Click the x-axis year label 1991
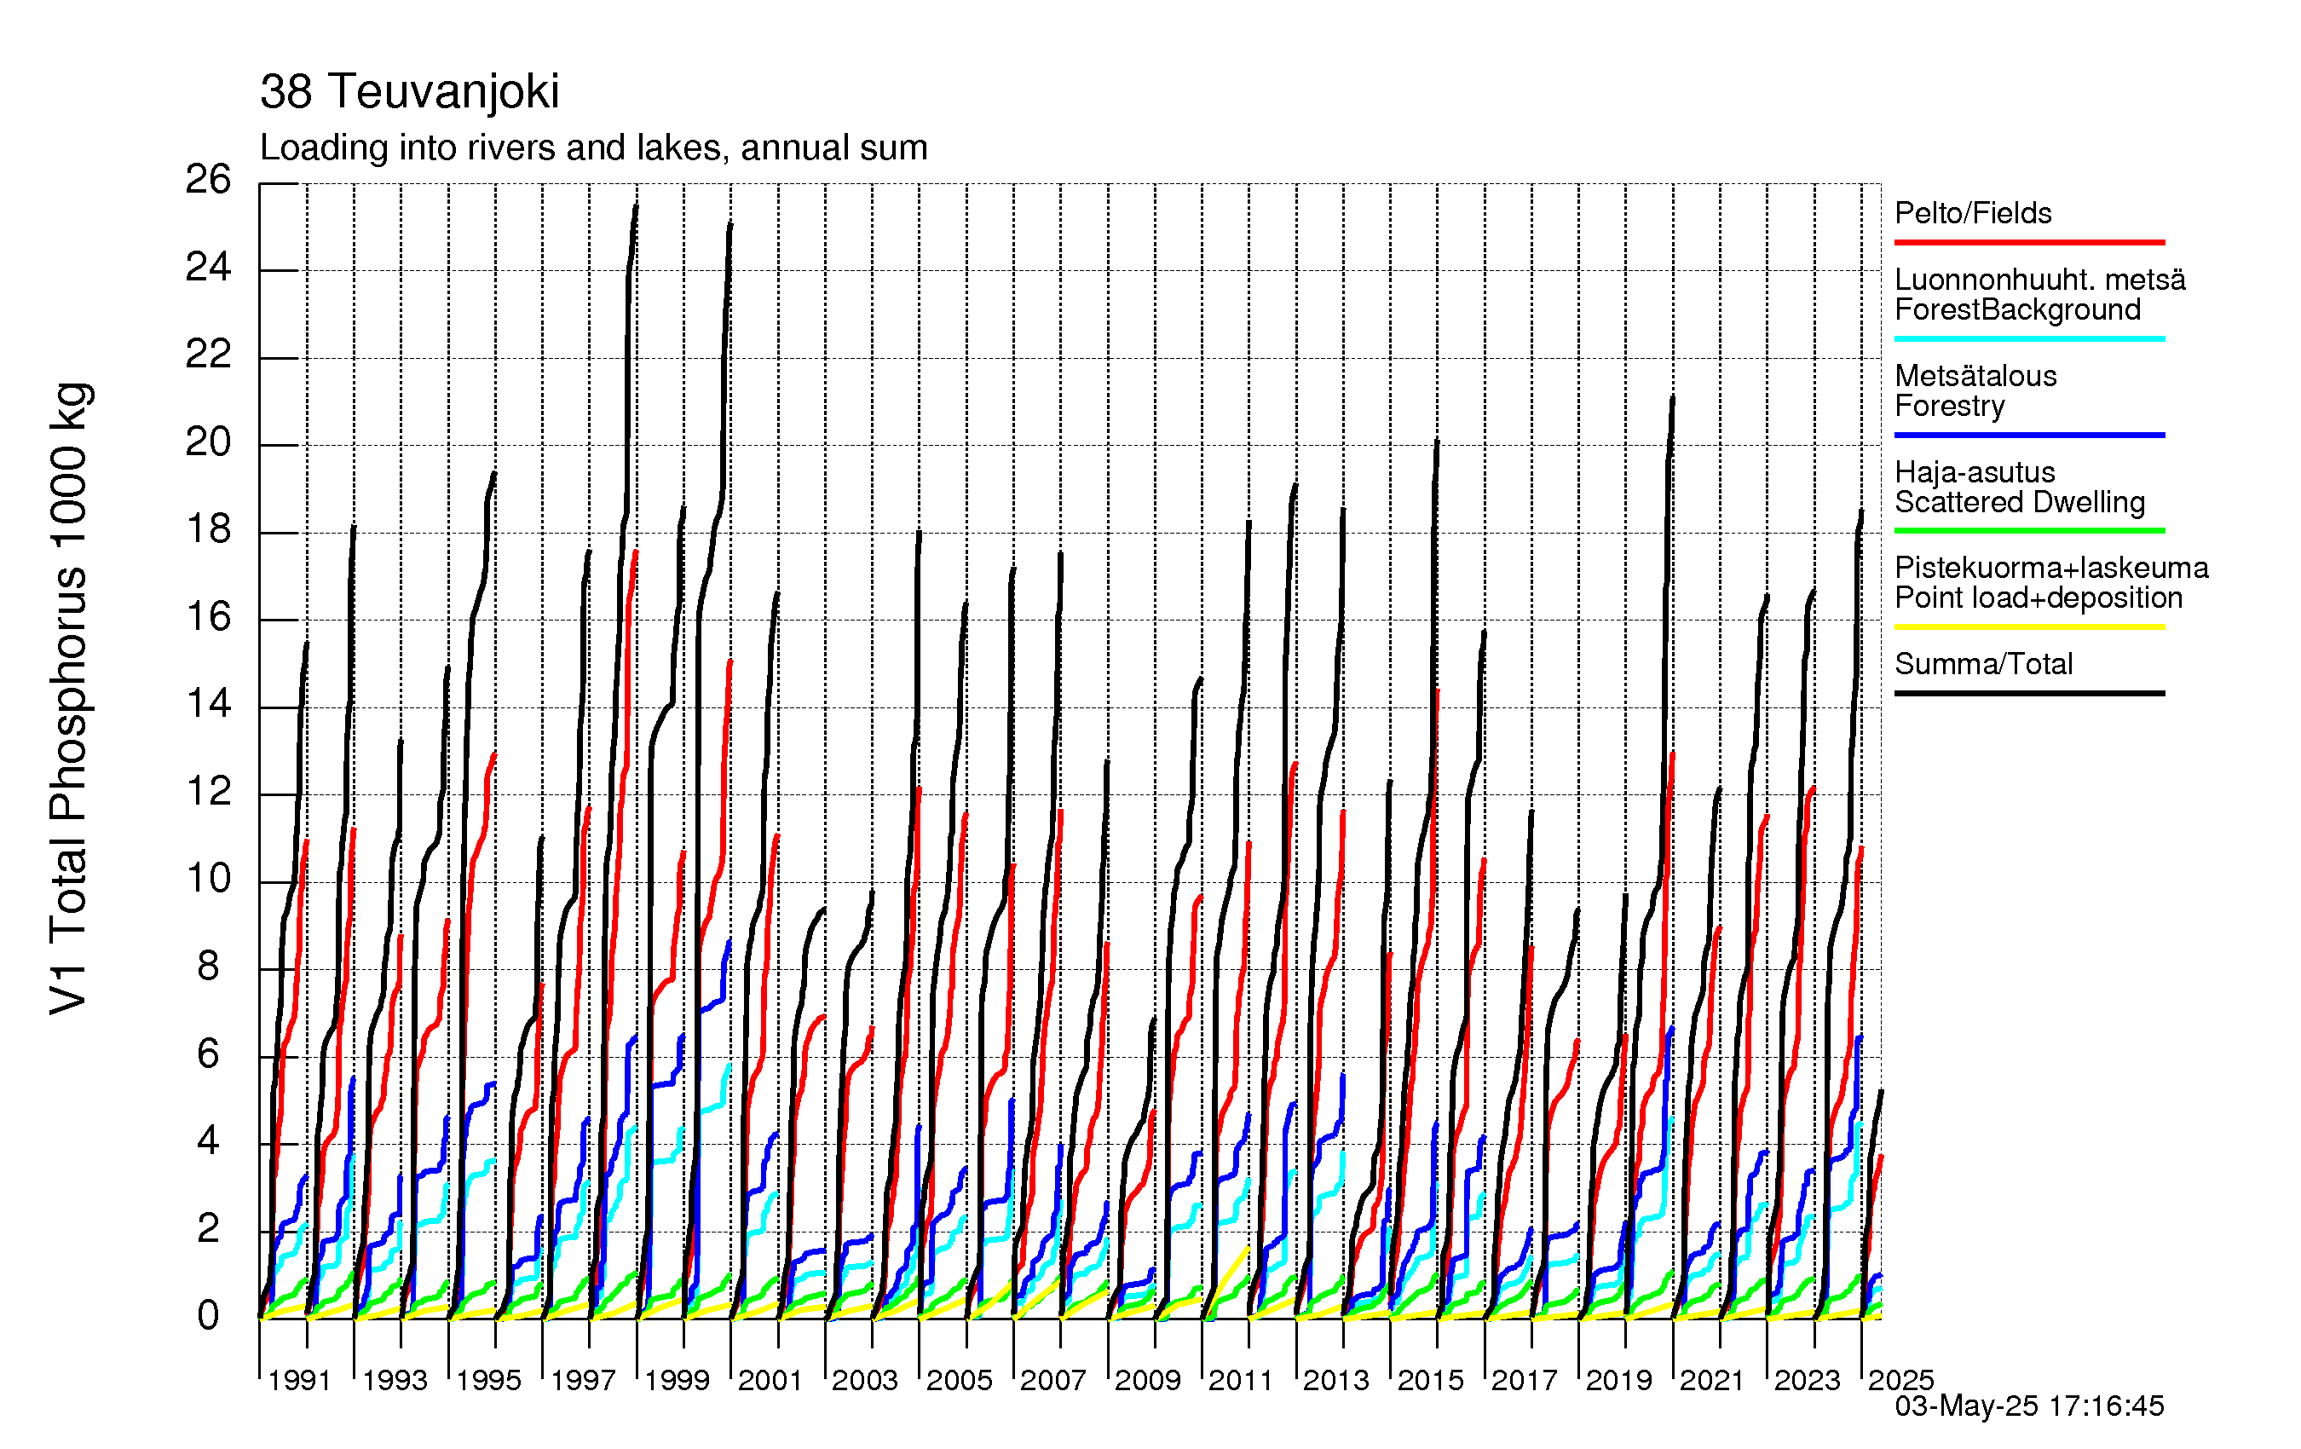The image size is (2301, 1449). [299, 1380]
